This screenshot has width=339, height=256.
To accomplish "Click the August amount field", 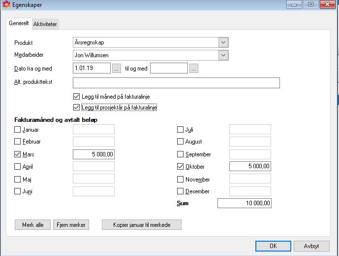I will (250, 142).
